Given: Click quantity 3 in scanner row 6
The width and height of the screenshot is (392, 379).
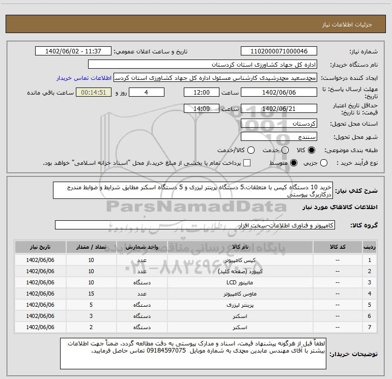Looking at the screenshot, I should (x=91, y=316).
